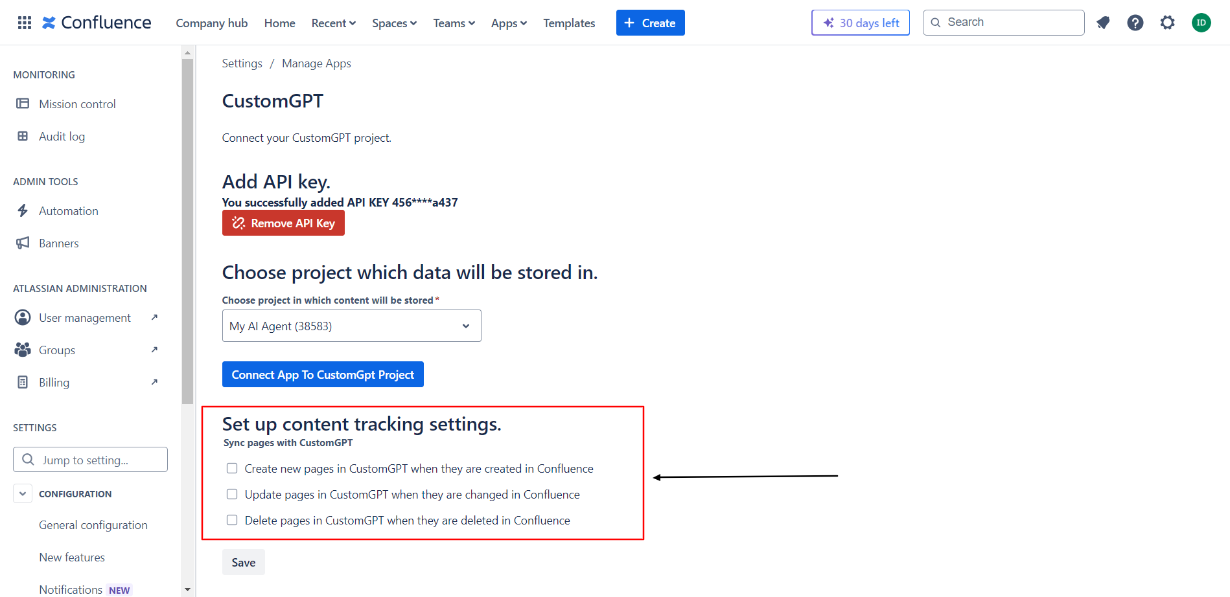This screenshot has width=1230, height=597.
Task: Click the Mission control icon
Action: pos(23,104)
